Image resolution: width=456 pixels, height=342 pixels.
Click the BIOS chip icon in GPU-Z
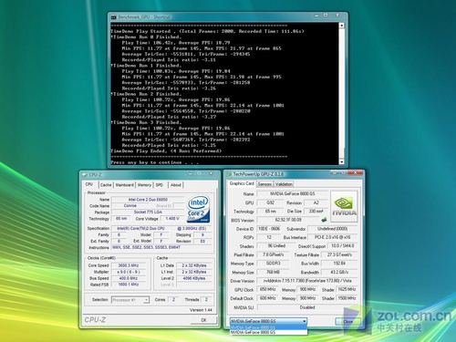click(324, 219)
